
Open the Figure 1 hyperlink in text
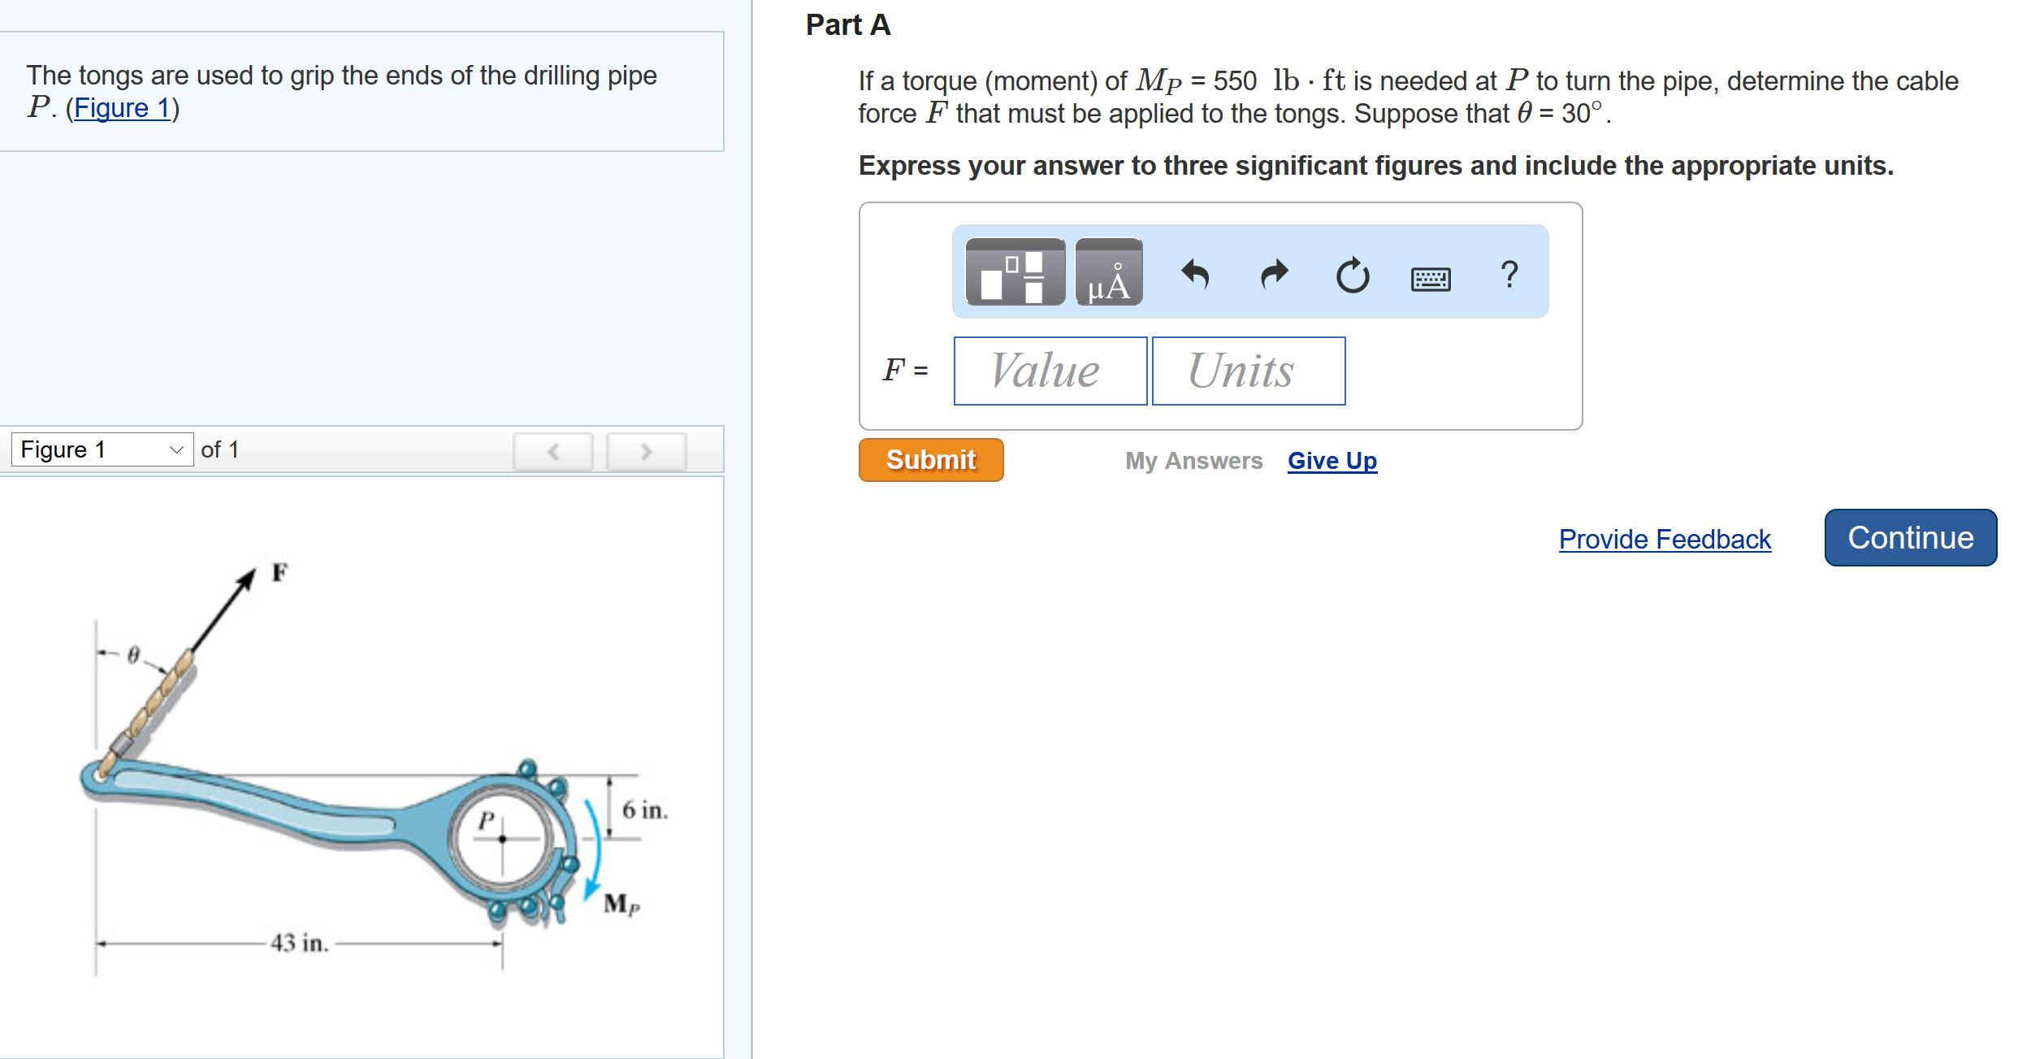coord(123,108)
